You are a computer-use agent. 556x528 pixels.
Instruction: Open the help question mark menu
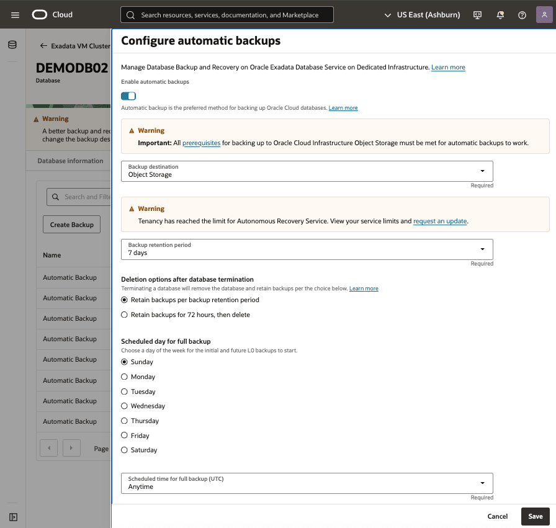522,15
